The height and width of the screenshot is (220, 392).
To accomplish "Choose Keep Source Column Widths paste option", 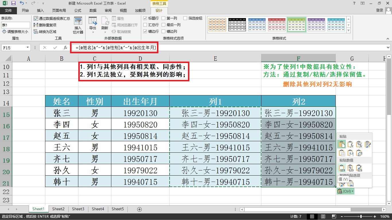I will [350, 153].
